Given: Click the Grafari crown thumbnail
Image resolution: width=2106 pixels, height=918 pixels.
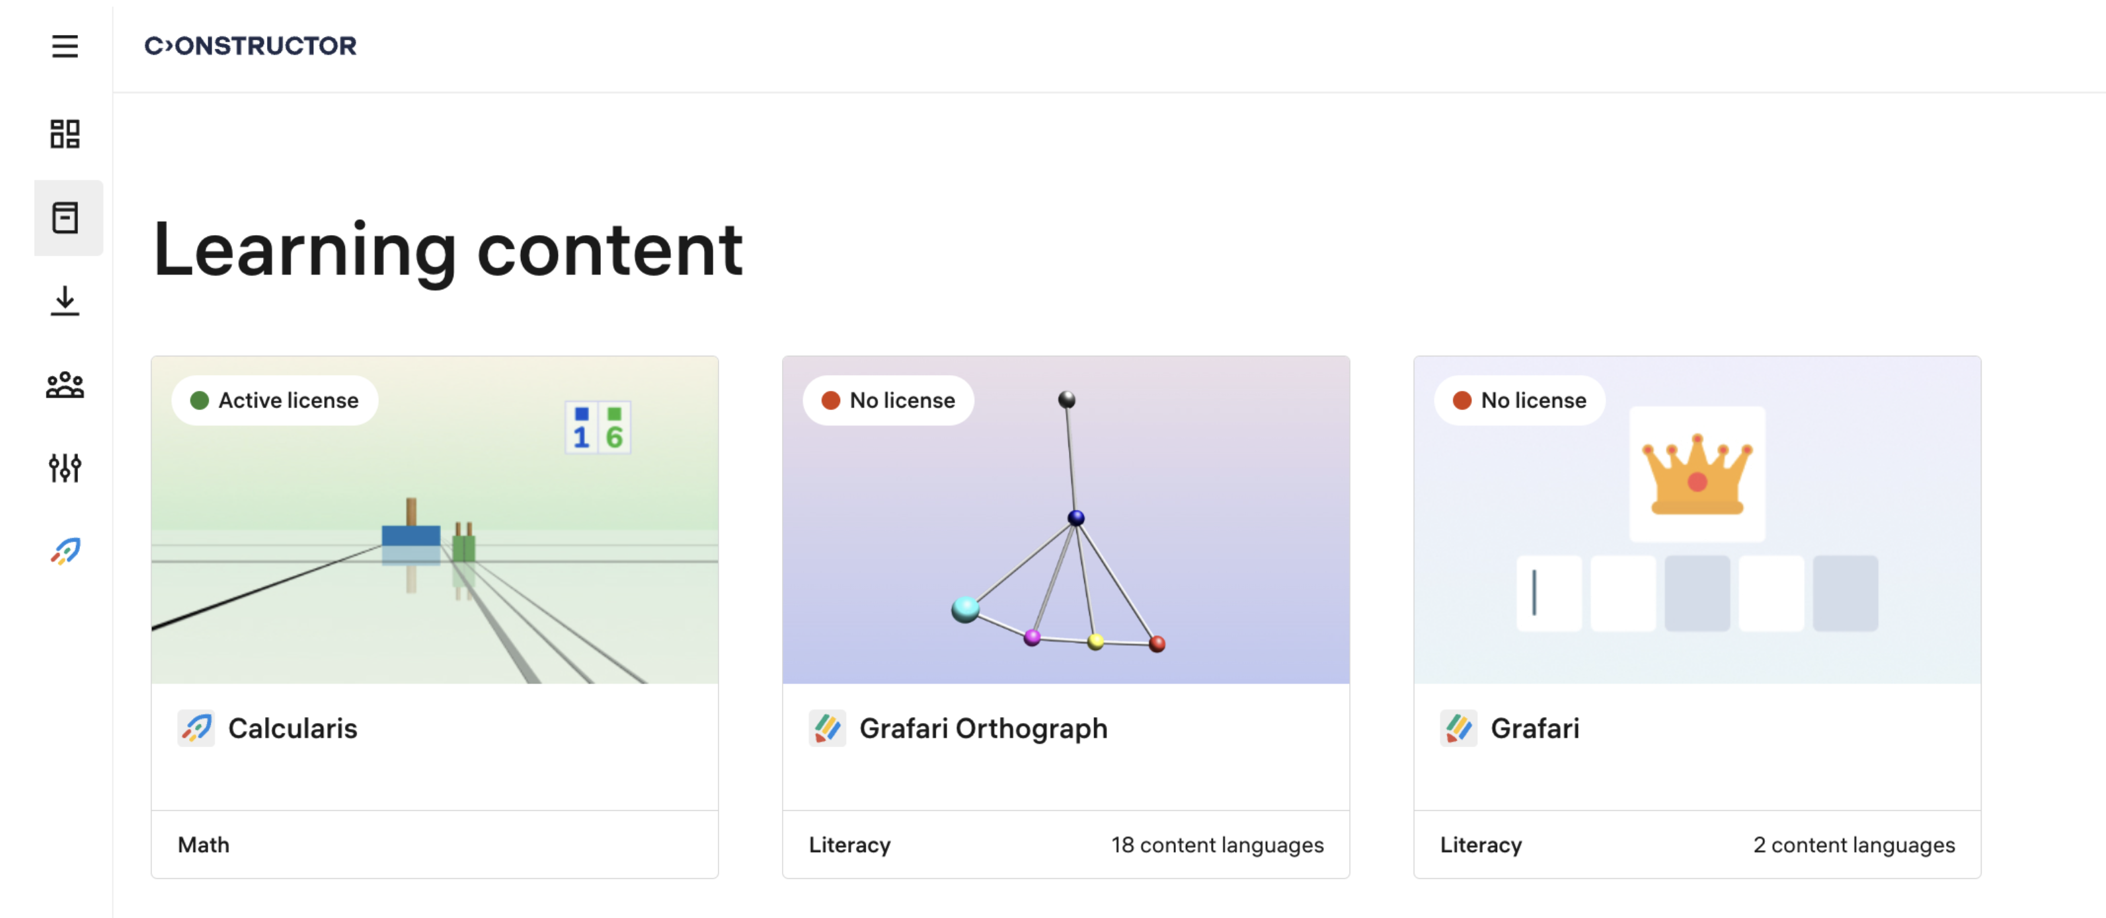Looking at the screenshot, I should click(1697, 522).
